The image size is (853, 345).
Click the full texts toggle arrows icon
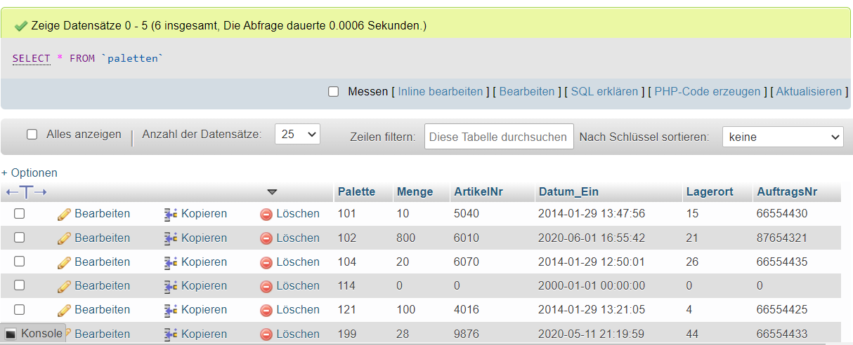(26, 192)
